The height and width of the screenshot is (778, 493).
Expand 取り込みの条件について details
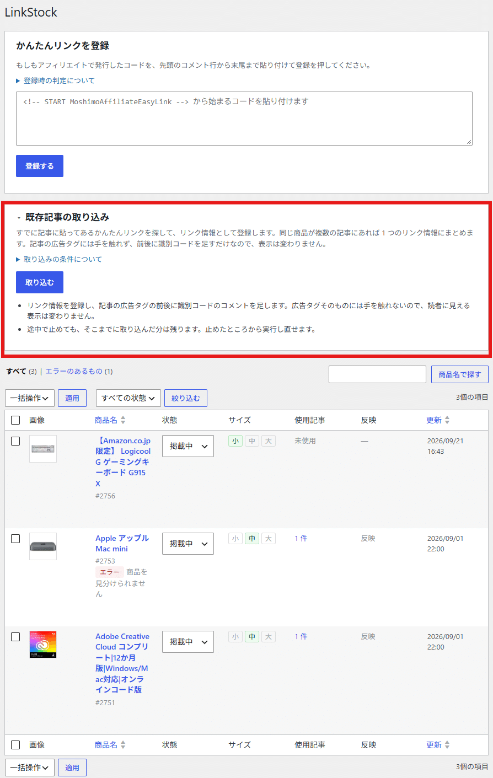click(x=59, y=259)
